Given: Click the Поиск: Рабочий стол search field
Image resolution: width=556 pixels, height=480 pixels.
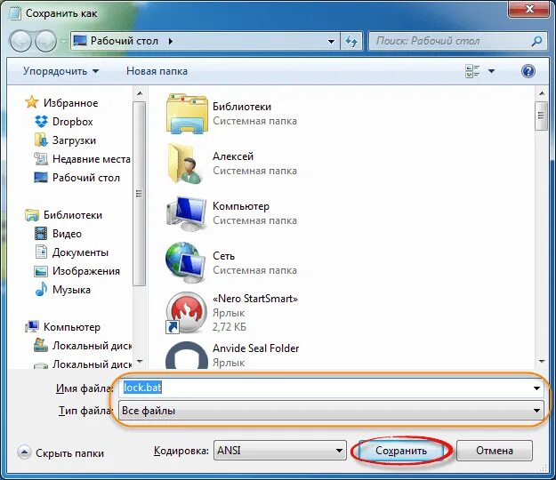Looking at the screenshot, I should click(458, 41).
